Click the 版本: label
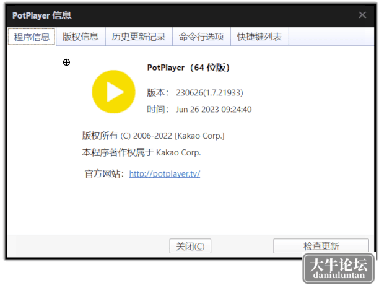The width and height of the screenshot is (379, 288). pyautogui.click(x=157, y=93)
